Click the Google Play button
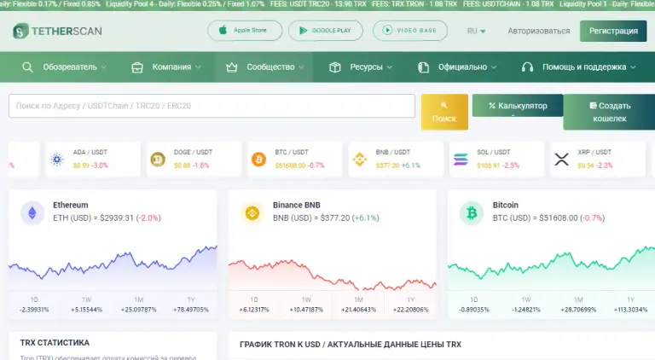This screenshot has height=360, width=655. 326,31
